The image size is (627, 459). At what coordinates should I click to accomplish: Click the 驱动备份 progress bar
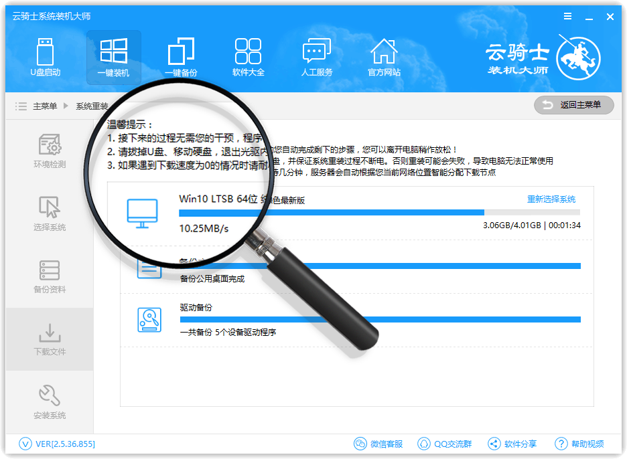pyautogui.click(x=380, y=319)
